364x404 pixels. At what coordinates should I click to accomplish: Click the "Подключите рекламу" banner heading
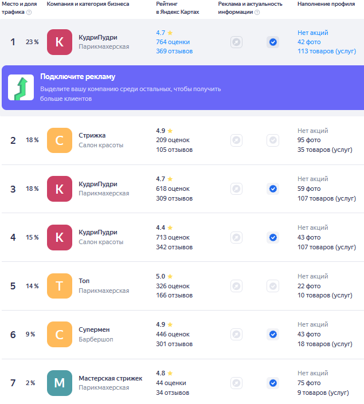(x=77, y=77)
